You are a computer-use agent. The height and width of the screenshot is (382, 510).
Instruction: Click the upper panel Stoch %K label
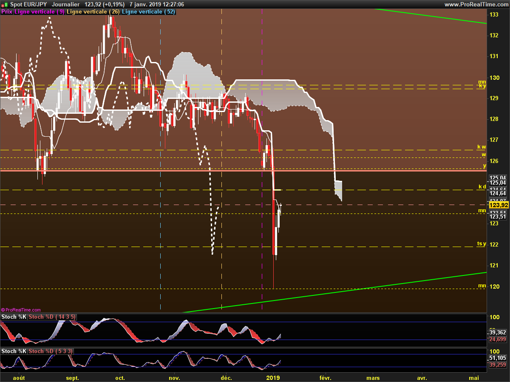pos(14,317)
